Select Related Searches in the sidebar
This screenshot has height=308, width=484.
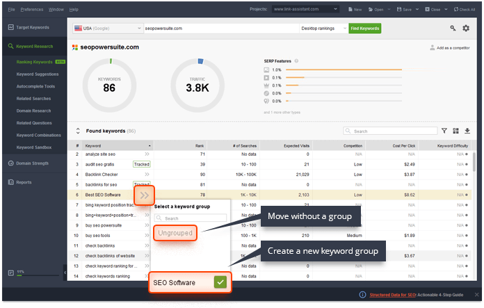point(33,99)
